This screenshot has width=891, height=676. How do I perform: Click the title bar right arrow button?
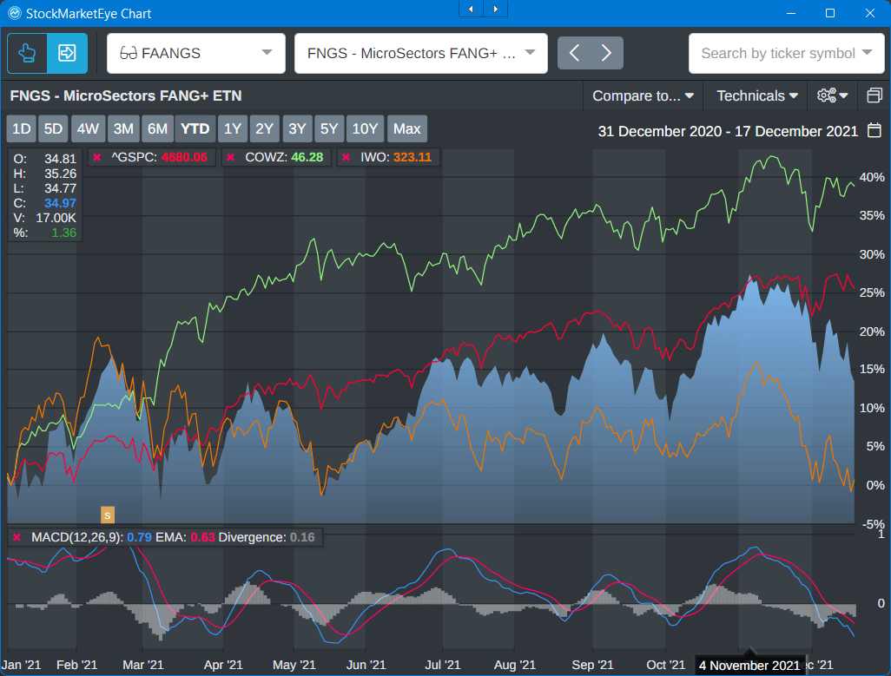coord(496,9)
